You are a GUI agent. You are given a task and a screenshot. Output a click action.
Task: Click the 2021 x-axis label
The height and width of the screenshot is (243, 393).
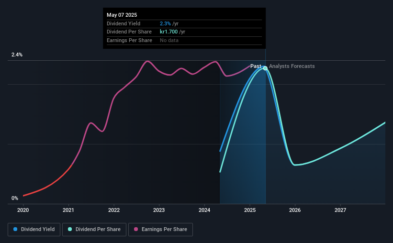68,210
